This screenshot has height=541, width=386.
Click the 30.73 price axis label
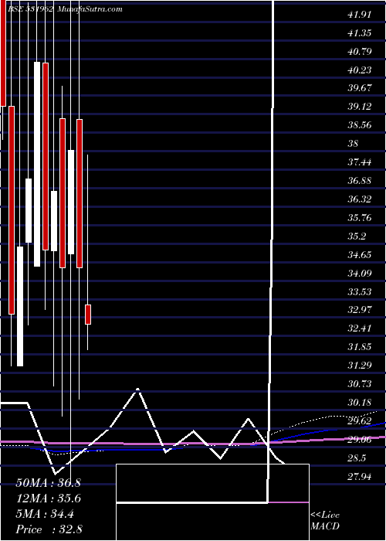pos(360,384)
